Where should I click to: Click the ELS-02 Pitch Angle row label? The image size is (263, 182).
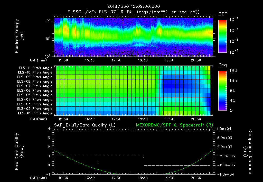[x=35, y=109]
